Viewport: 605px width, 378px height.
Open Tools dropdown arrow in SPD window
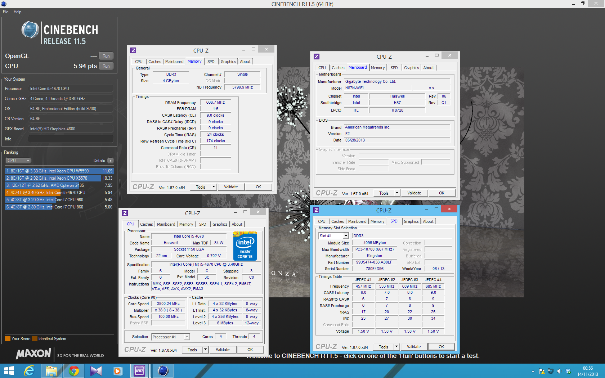tap(396, 347)
